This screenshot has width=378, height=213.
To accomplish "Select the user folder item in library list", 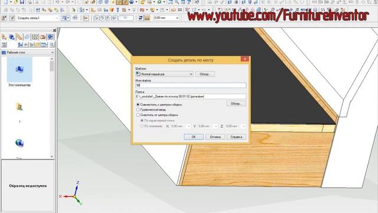I will pyautogui.click(x=19, y=107).
